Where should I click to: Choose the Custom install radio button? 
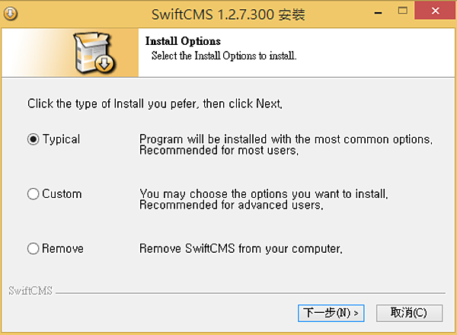(x=34, y=193)
